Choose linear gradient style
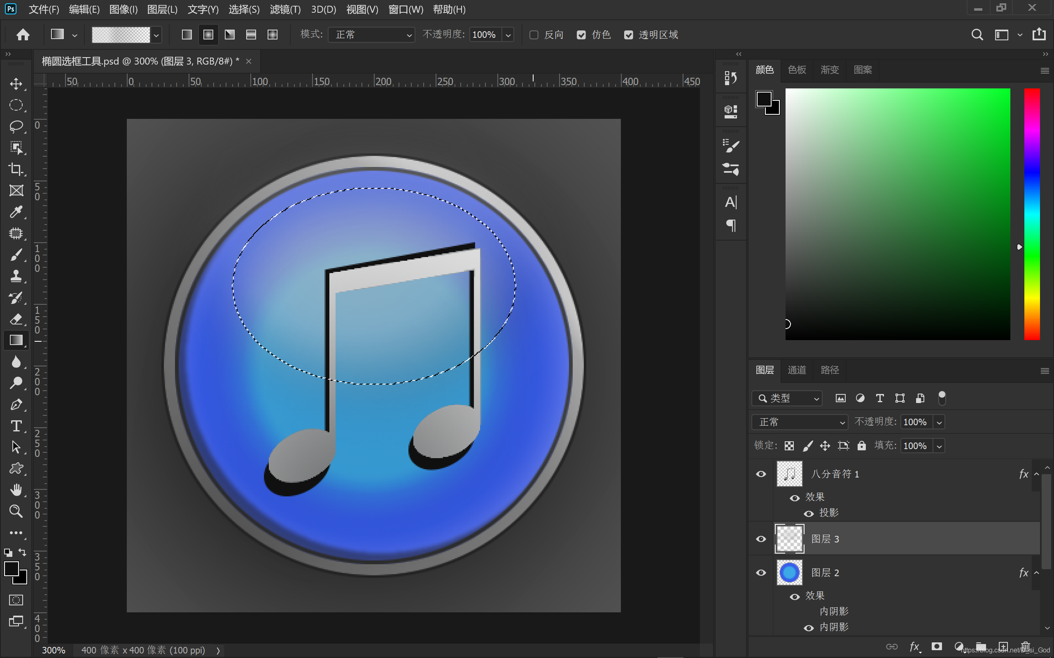The height and width of the screenshot is (658, 1054). coord(187,35)
